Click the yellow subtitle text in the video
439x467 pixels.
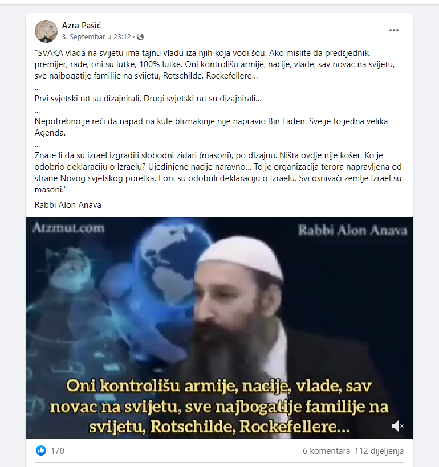coord(219,406)
